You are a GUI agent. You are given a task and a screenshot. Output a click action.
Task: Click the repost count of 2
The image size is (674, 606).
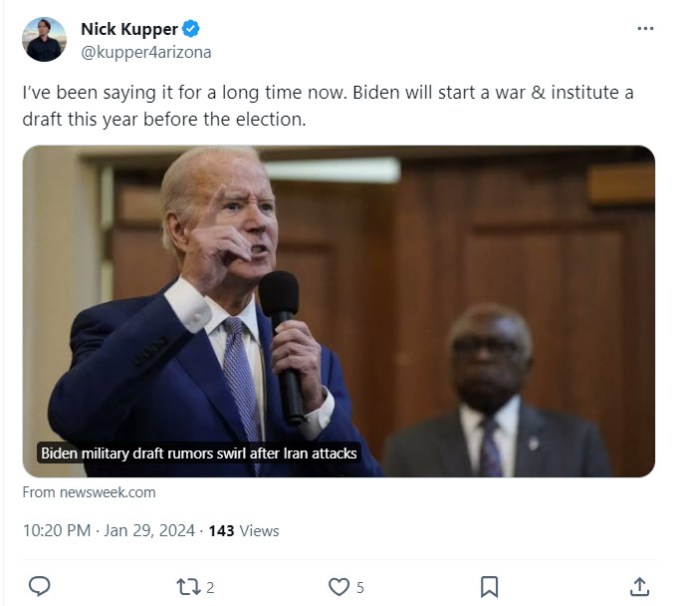210,587
